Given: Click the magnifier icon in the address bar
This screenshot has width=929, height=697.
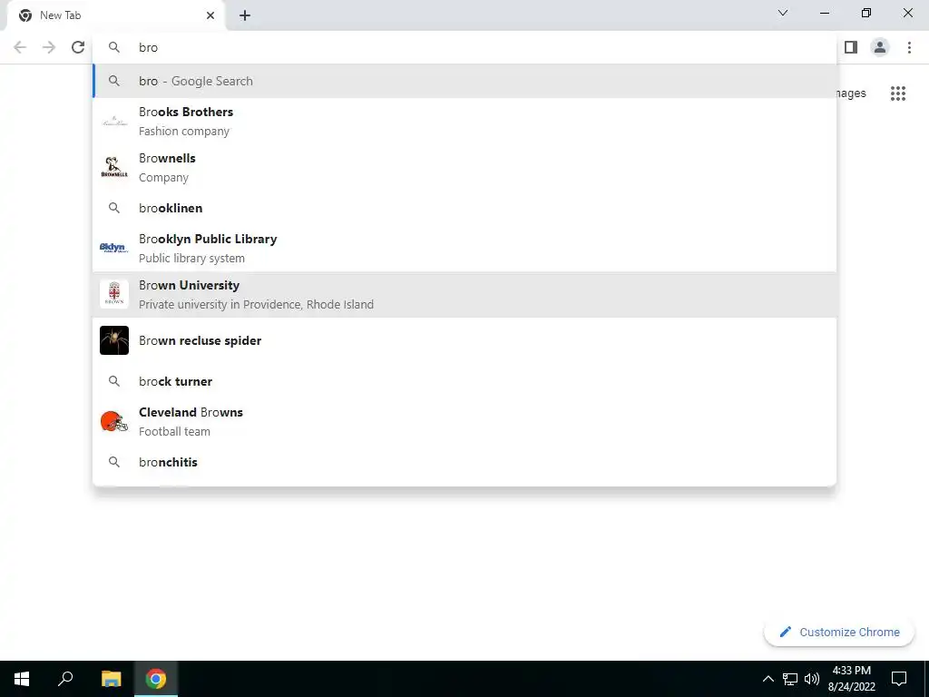Looking at the screenshot, I should [114, 47].
